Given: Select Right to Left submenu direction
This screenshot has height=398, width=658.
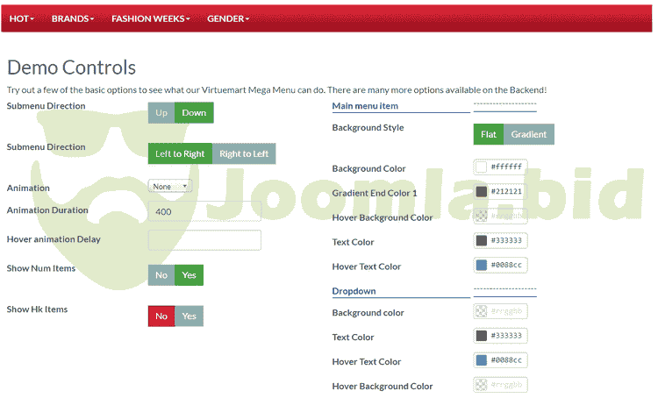Looking at the screenshot, I should click(244, 154).
